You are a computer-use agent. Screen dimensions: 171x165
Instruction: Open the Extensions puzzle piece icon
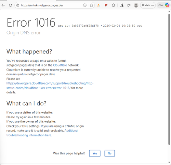coord(113,5)
